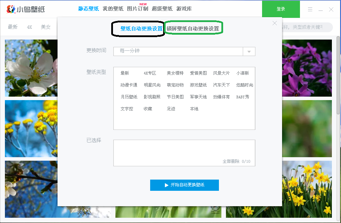Select BABY秀 wallpaper type
Viewport: 341px width, 223px height.
point(243,97)
